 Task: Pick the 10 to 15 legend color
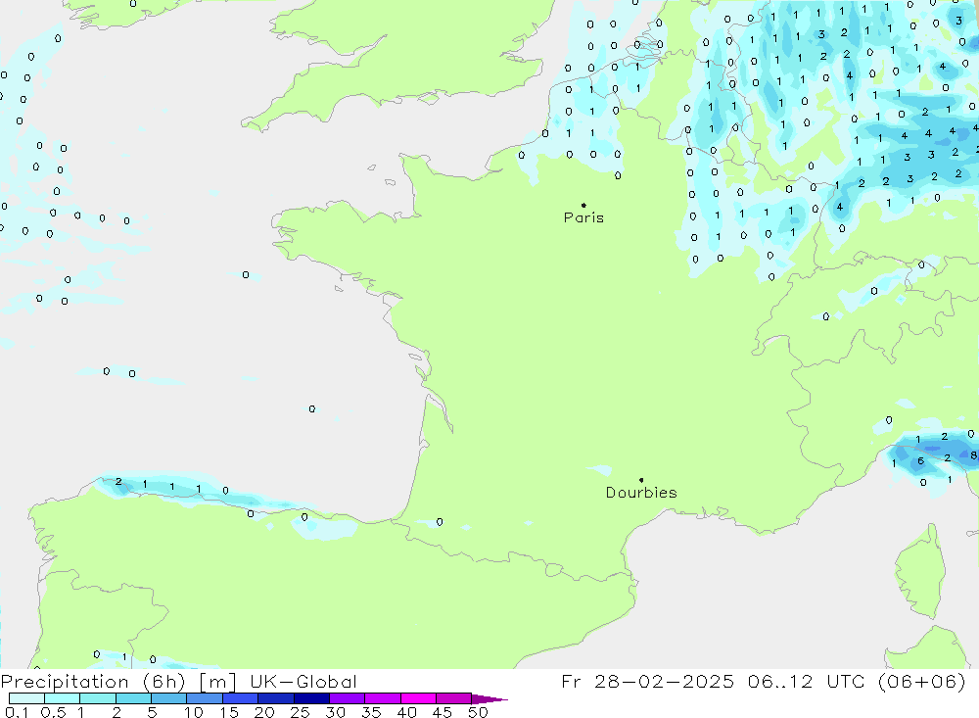205,698
